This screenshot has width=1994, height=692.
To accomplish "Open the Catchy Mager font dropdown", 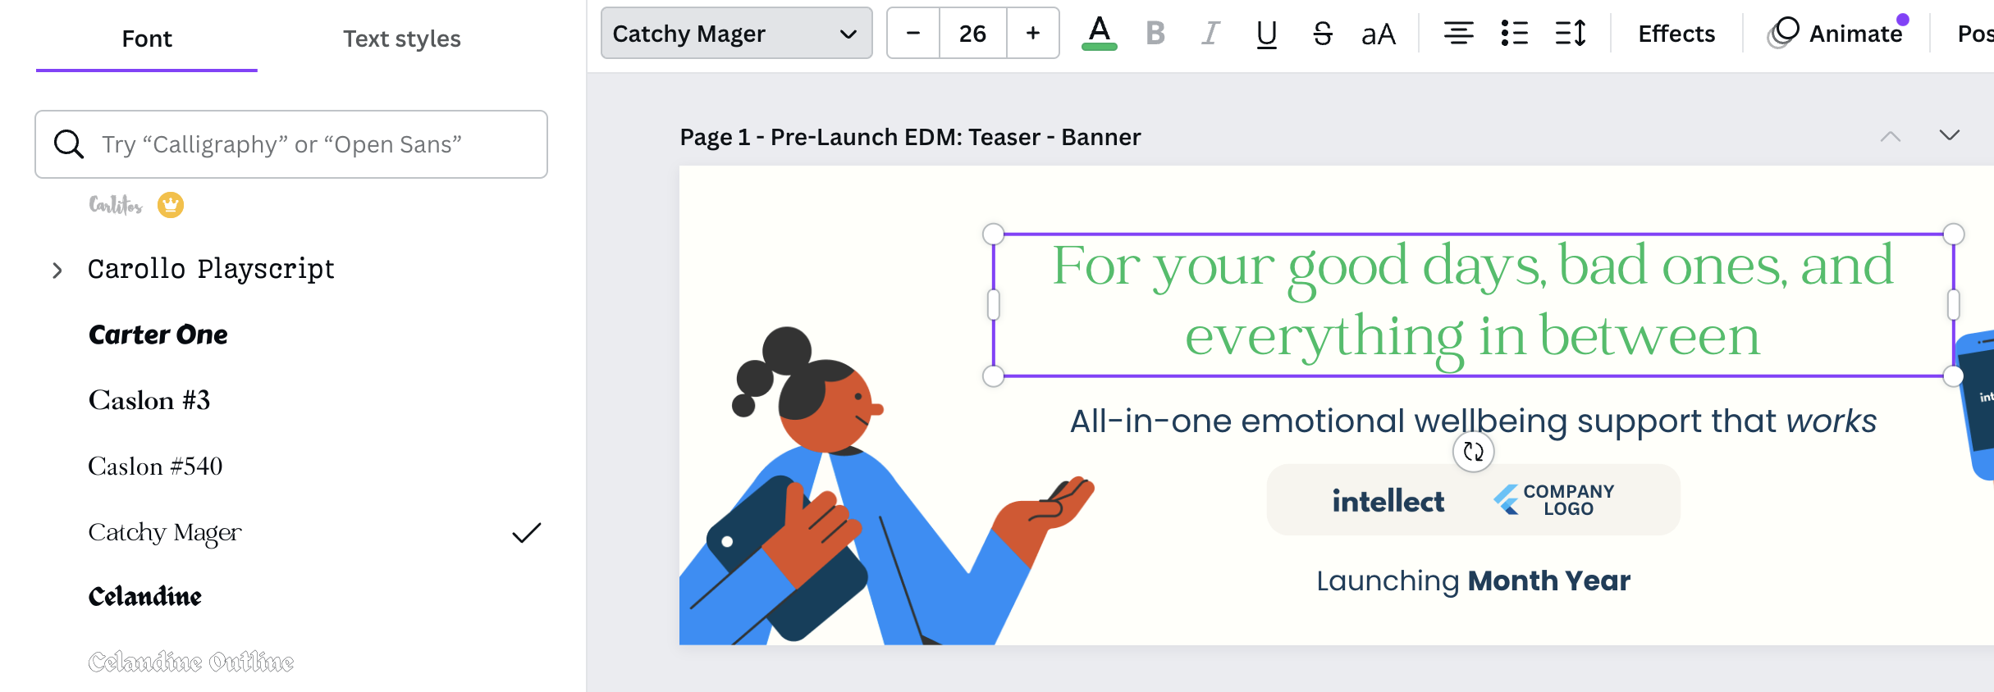I will [x=736, y=34].
